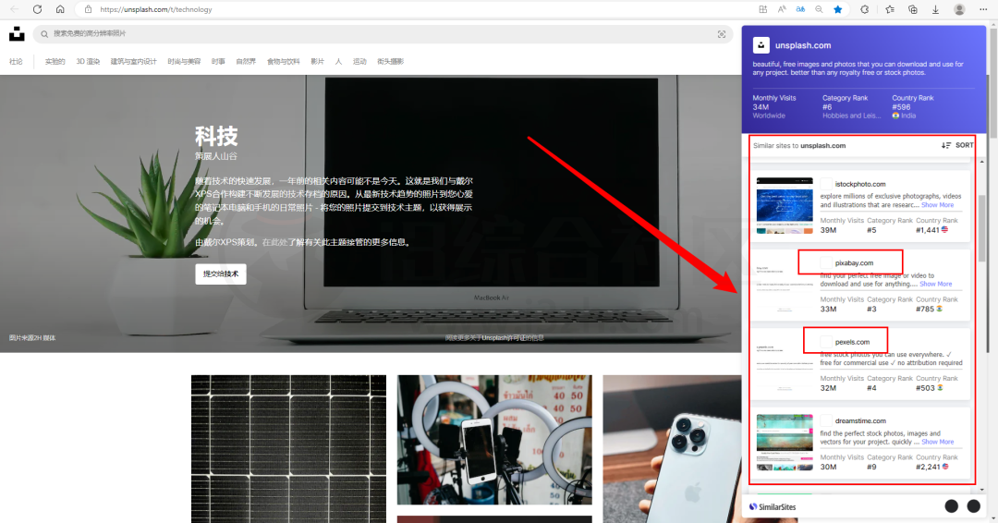Viewport: 998px width, 523px height.
Task: Click the browser address bar URL
Action: [x=156, y=9]
